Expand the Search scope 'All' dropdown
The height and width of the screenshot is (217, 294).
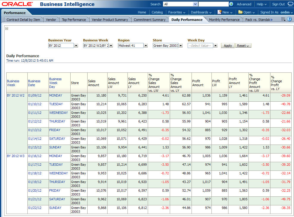click(x=195, y=4)
